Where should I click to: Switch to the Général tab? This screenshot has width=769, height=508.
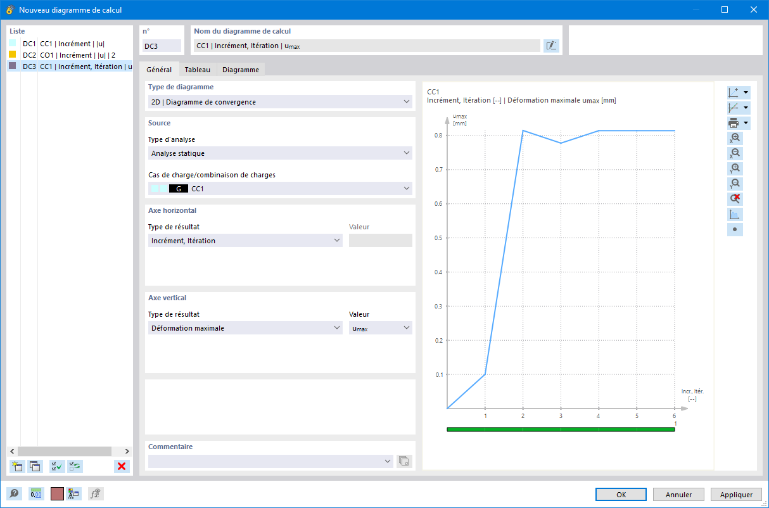(x=159, y=70)
